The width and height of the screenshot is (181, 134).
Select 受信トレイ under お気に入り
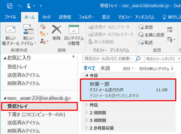pyautogui.click(x=17, y=67)
